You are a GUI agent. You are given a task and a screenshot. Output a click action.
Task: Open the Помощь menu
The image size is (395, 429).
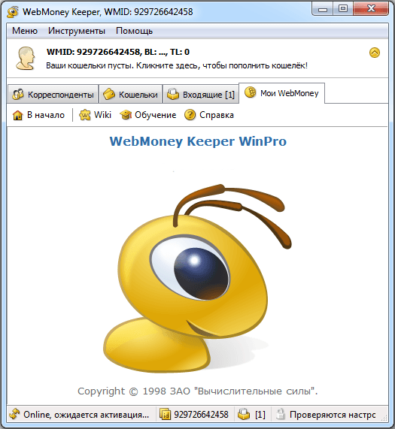pyautogui.click(x=134, y=31)
